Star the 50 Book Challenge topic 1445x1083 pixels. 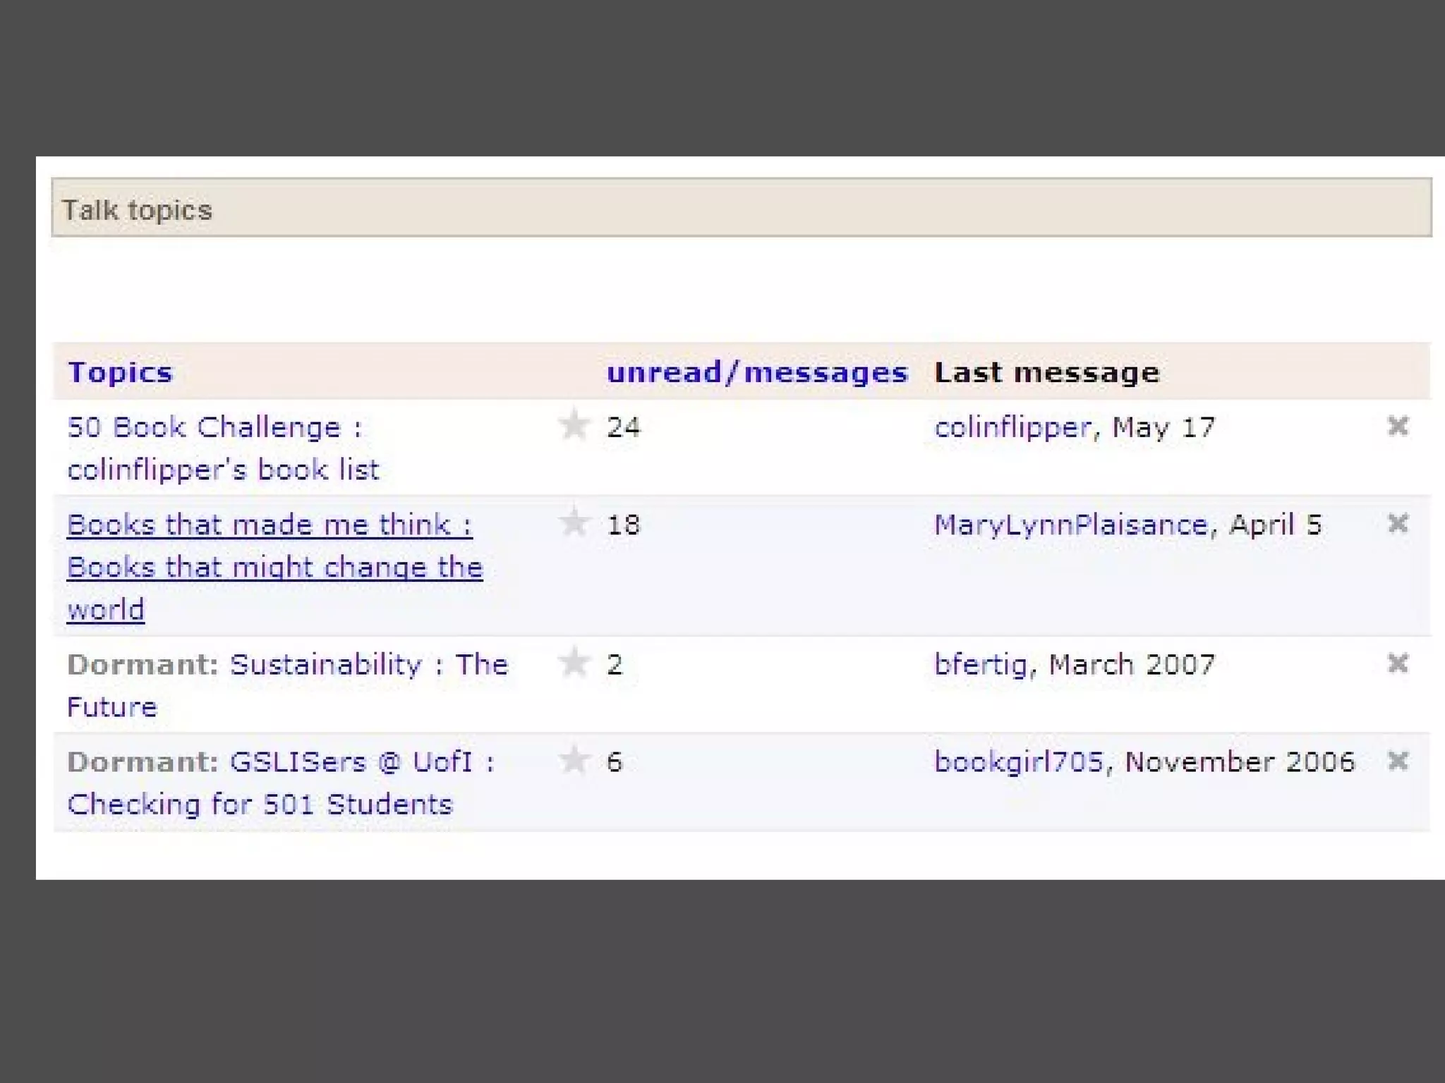[x=574, y=425]
